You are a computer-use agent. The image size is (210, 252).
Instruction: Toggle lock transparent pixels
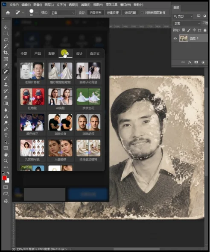[184, 30]
